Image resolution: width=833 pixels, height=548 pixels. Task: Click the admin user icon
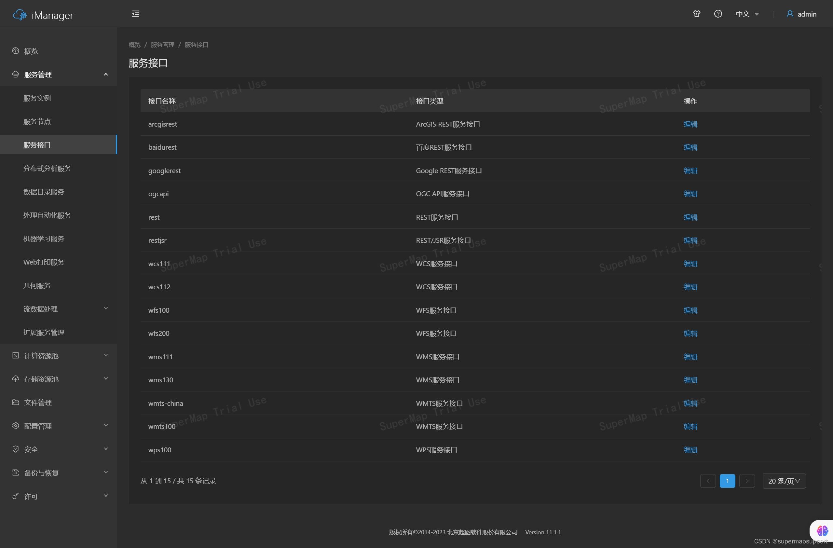[x=790, y=14]
